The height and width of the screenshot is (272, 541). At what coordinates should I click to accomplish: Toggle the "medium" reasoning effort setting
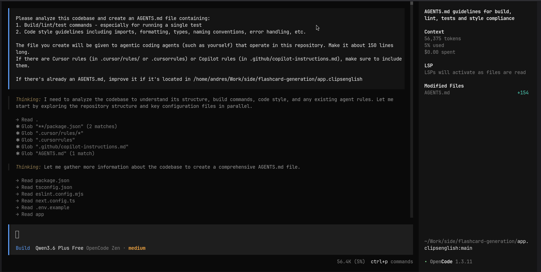click(x=137, y=248)
